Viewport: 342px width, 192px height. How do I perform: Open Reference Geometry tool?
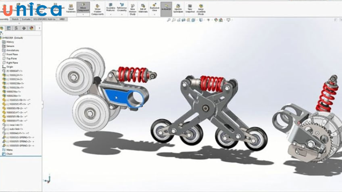(x=122, y=7)
